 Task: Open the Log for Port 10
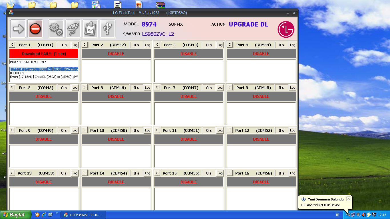(147, 130)
